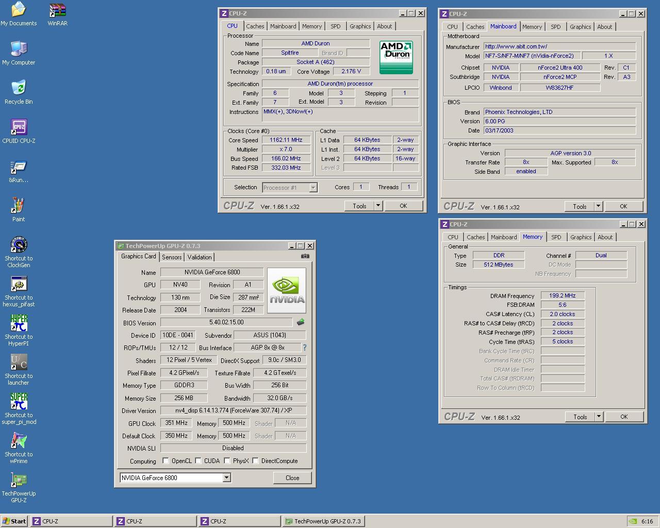Click the Driver Version field in GPU-Z
The width and height of the screenshot is (660, 528).
tap(233, 411)
